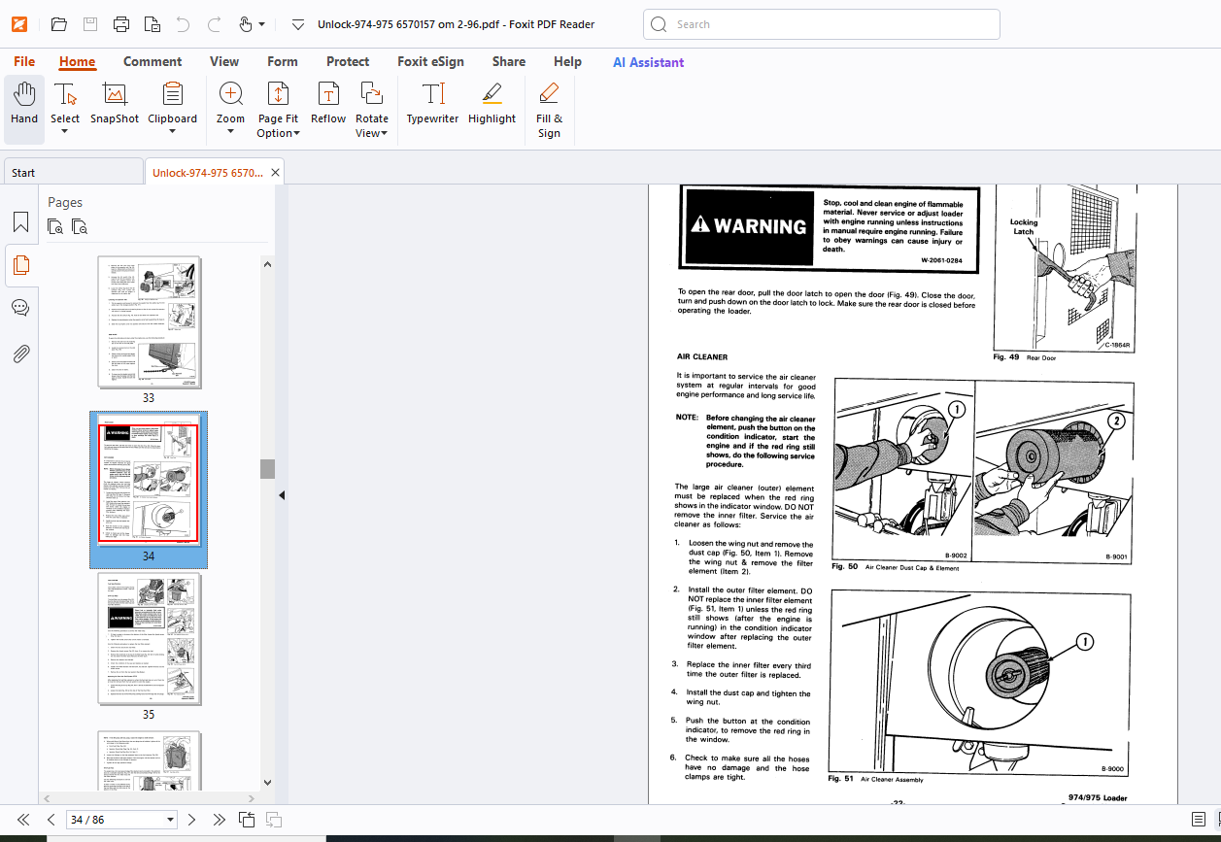Click the Foxit application logo icon

(18, 24)
